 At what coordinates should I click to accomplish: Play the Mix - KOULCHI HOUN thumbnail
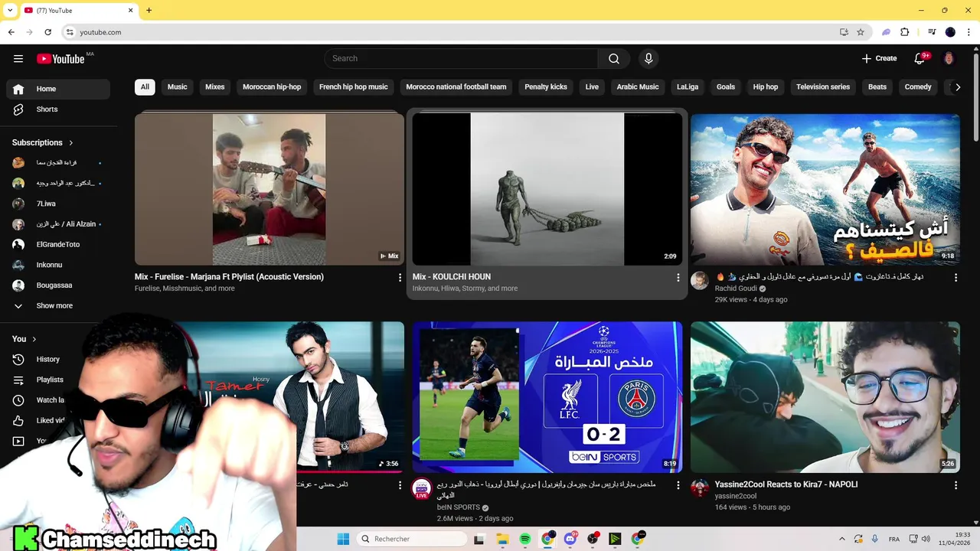[x=547, y=189]
